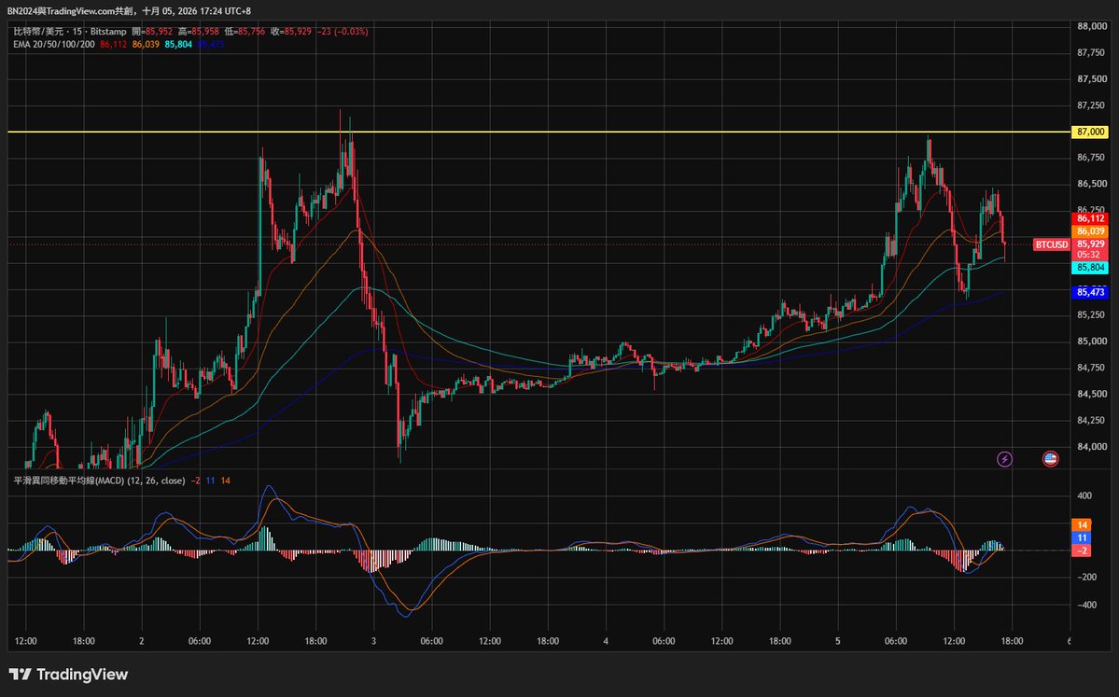
Task: Click the 05:32 bar countdown timer
Action: point(1087,255)
